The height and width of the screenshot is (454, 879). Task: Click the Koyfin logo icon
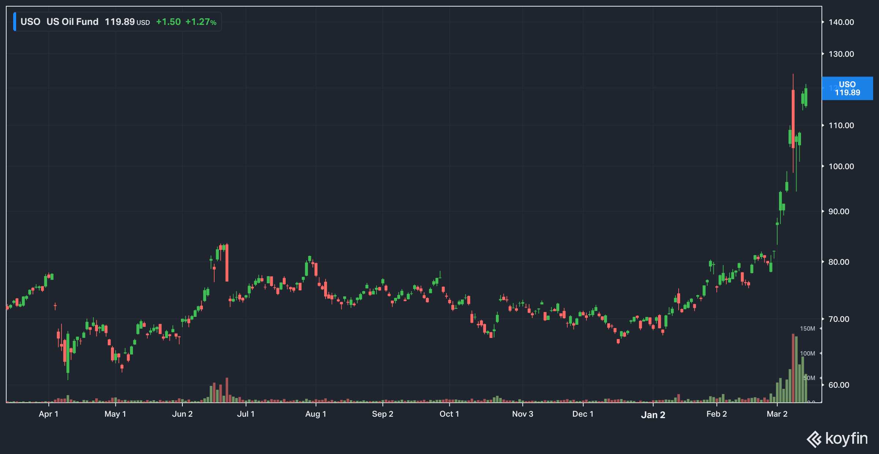815,439
